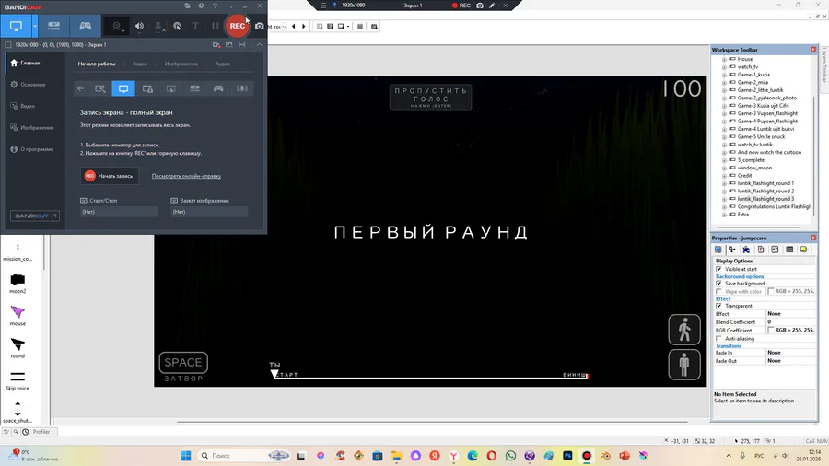The width and height of the screenshot is (829, 466).
Task: Click the Blend Coefficient value field
Action: (790, 321)
